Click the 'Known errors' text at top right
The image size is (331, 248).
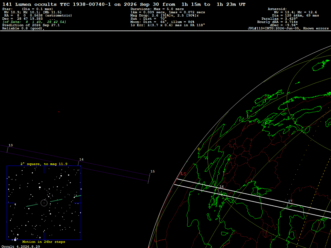pyautogui.click(x=316, y=28)
